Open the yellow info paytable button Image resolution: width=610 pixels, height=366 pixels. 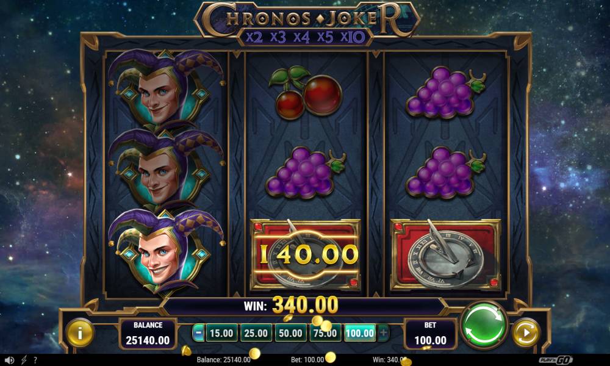[x=80, y=333]
